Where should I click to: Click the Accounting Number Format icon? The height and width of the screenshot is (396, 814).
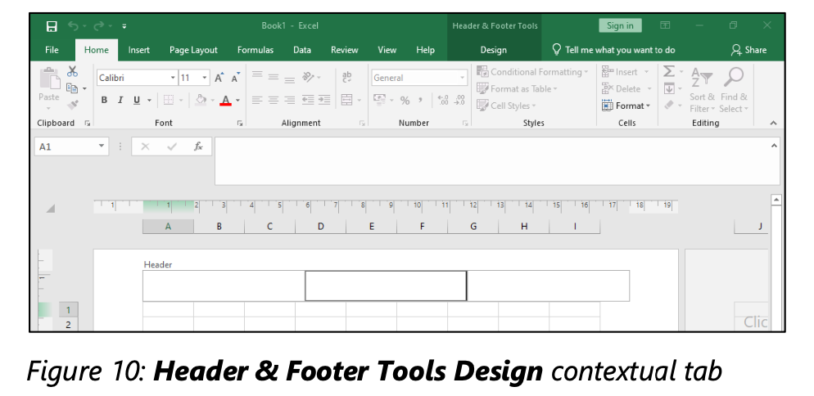click(x=379, y=100)
